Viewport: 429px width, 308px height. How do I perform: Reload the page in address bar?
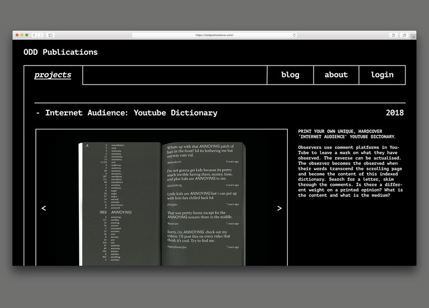click(295, 35)
